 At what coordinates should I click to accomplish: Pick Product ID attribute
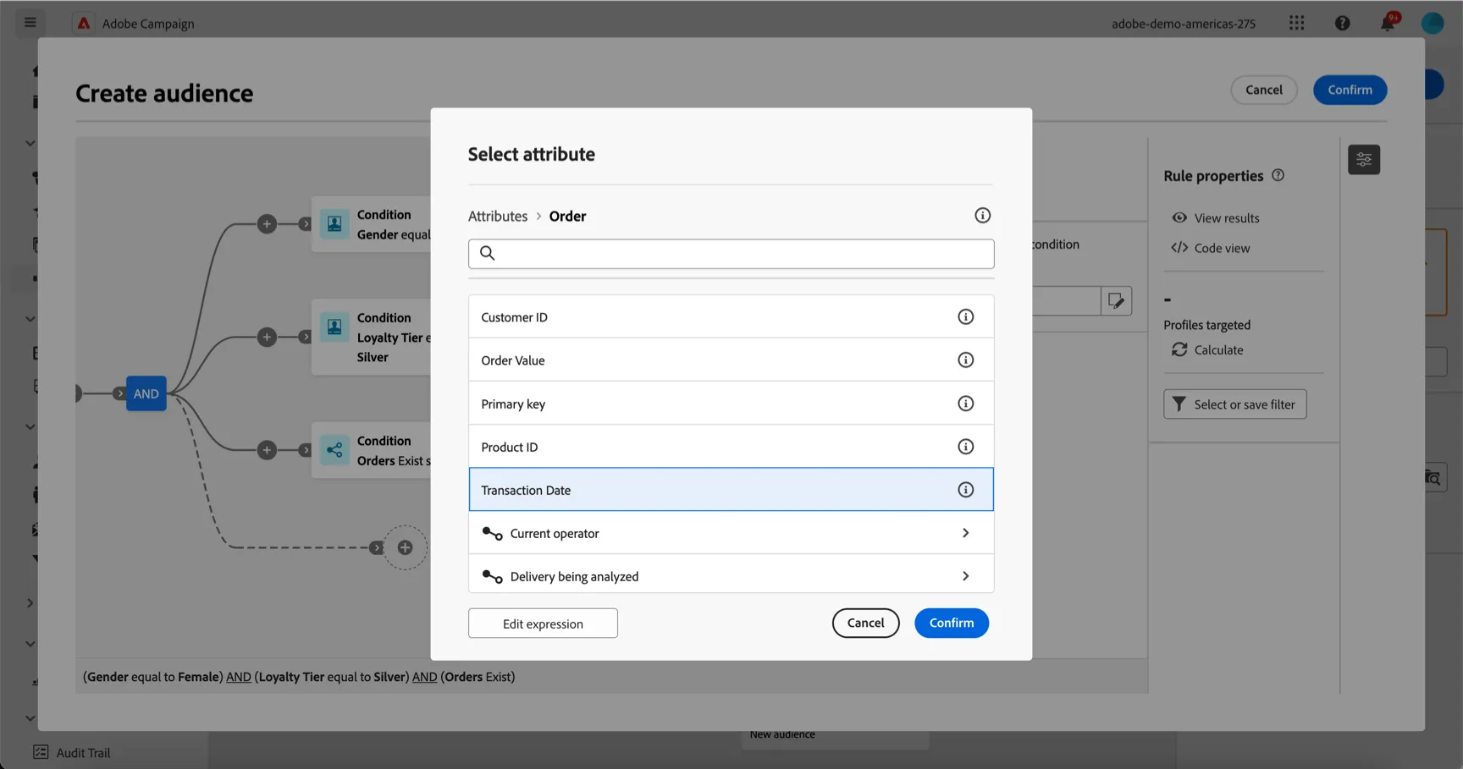(x=731, y=447)
